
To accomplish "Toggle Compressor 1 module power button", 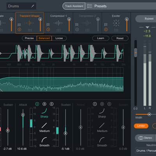I will pyautogui.click(x=48, y=30).
